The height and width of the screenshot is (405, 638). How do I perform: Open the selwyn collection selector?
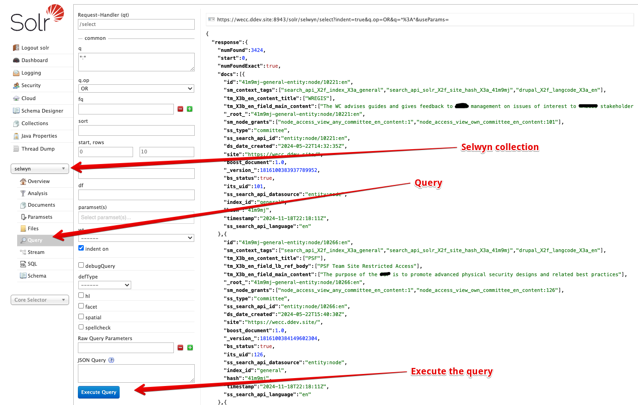pos(40,169)
